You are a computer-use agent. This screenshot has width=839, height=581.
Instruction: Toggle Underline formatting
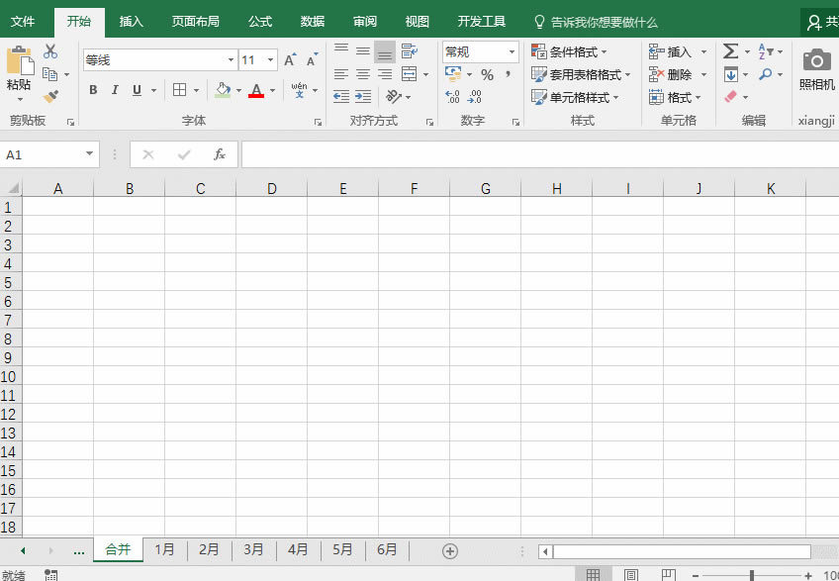137,90
